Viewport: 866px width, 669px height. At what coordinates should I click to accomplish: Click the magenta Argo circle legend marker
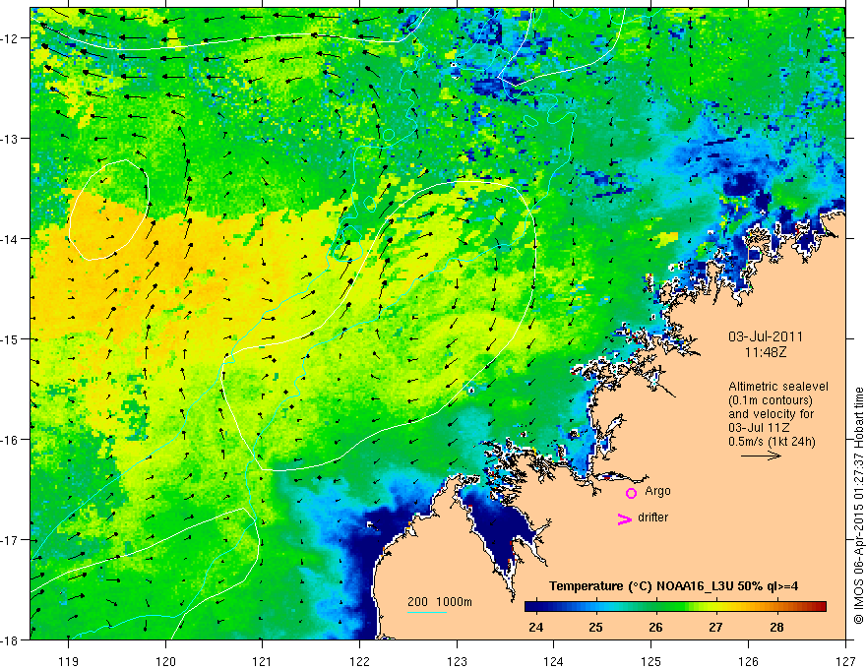pyautogui.click(x=631, y=493)
